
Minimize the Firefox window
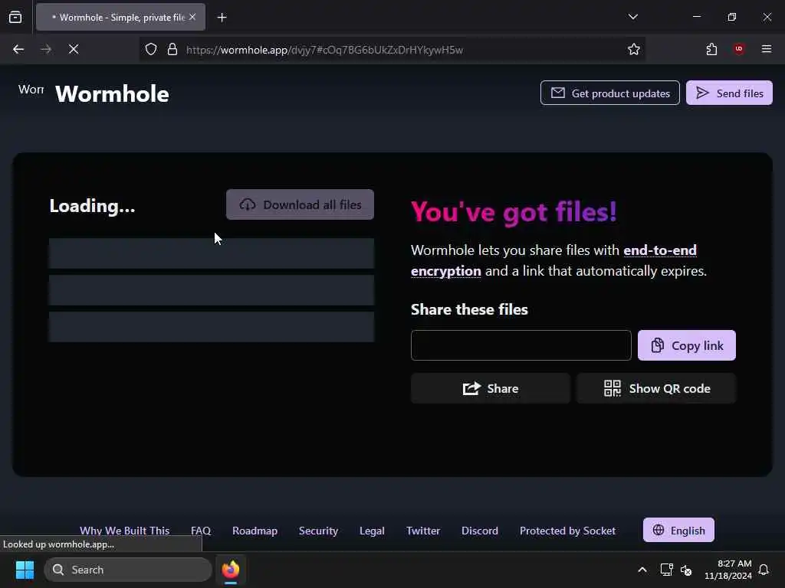(x=696, y=17)
